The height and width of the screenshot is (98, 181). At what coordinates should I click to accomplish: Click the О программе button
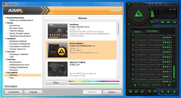pyautogui.click(x=14, y=92)
